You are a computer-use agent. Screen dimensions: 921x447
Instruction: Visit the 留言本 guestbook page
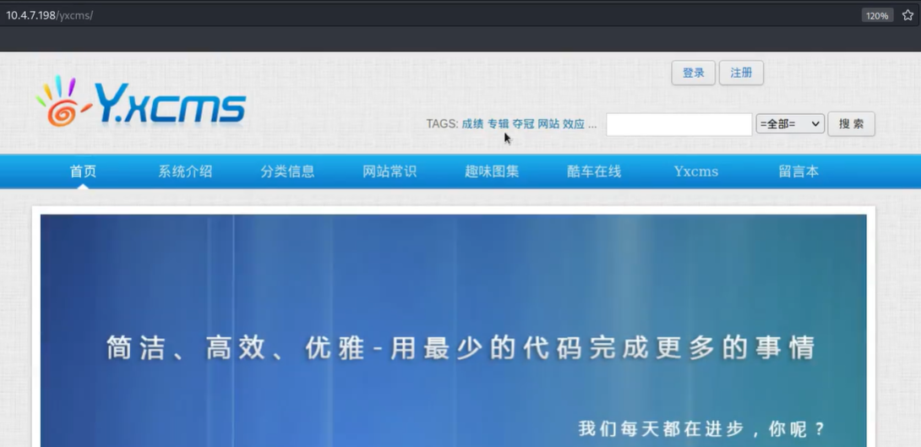click(x=798, y=172)
